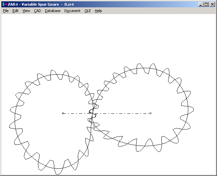
Task: Open the CAD menu
Action: pyautogui.click(x=37, y=11)
